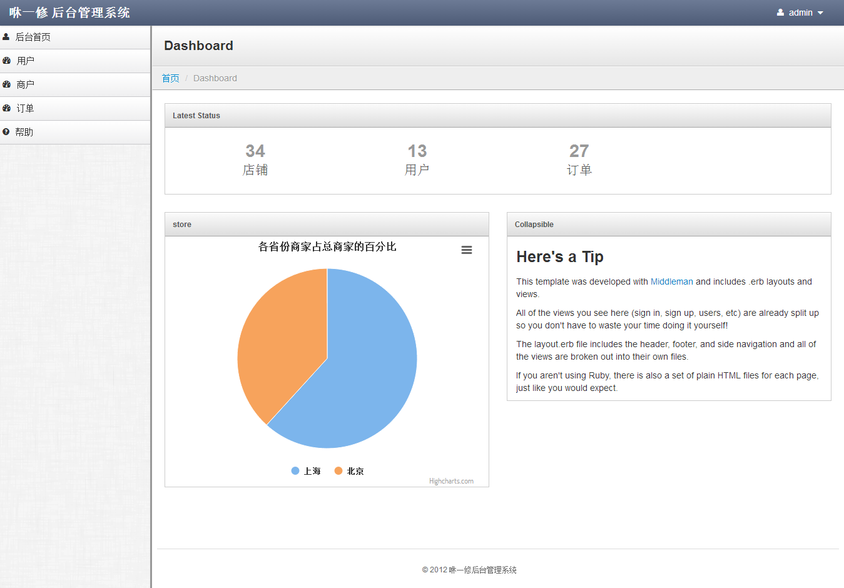This screenshot has width=844, height=588.
Task: Open the admin account menu
Action: (x=800, y=13)
